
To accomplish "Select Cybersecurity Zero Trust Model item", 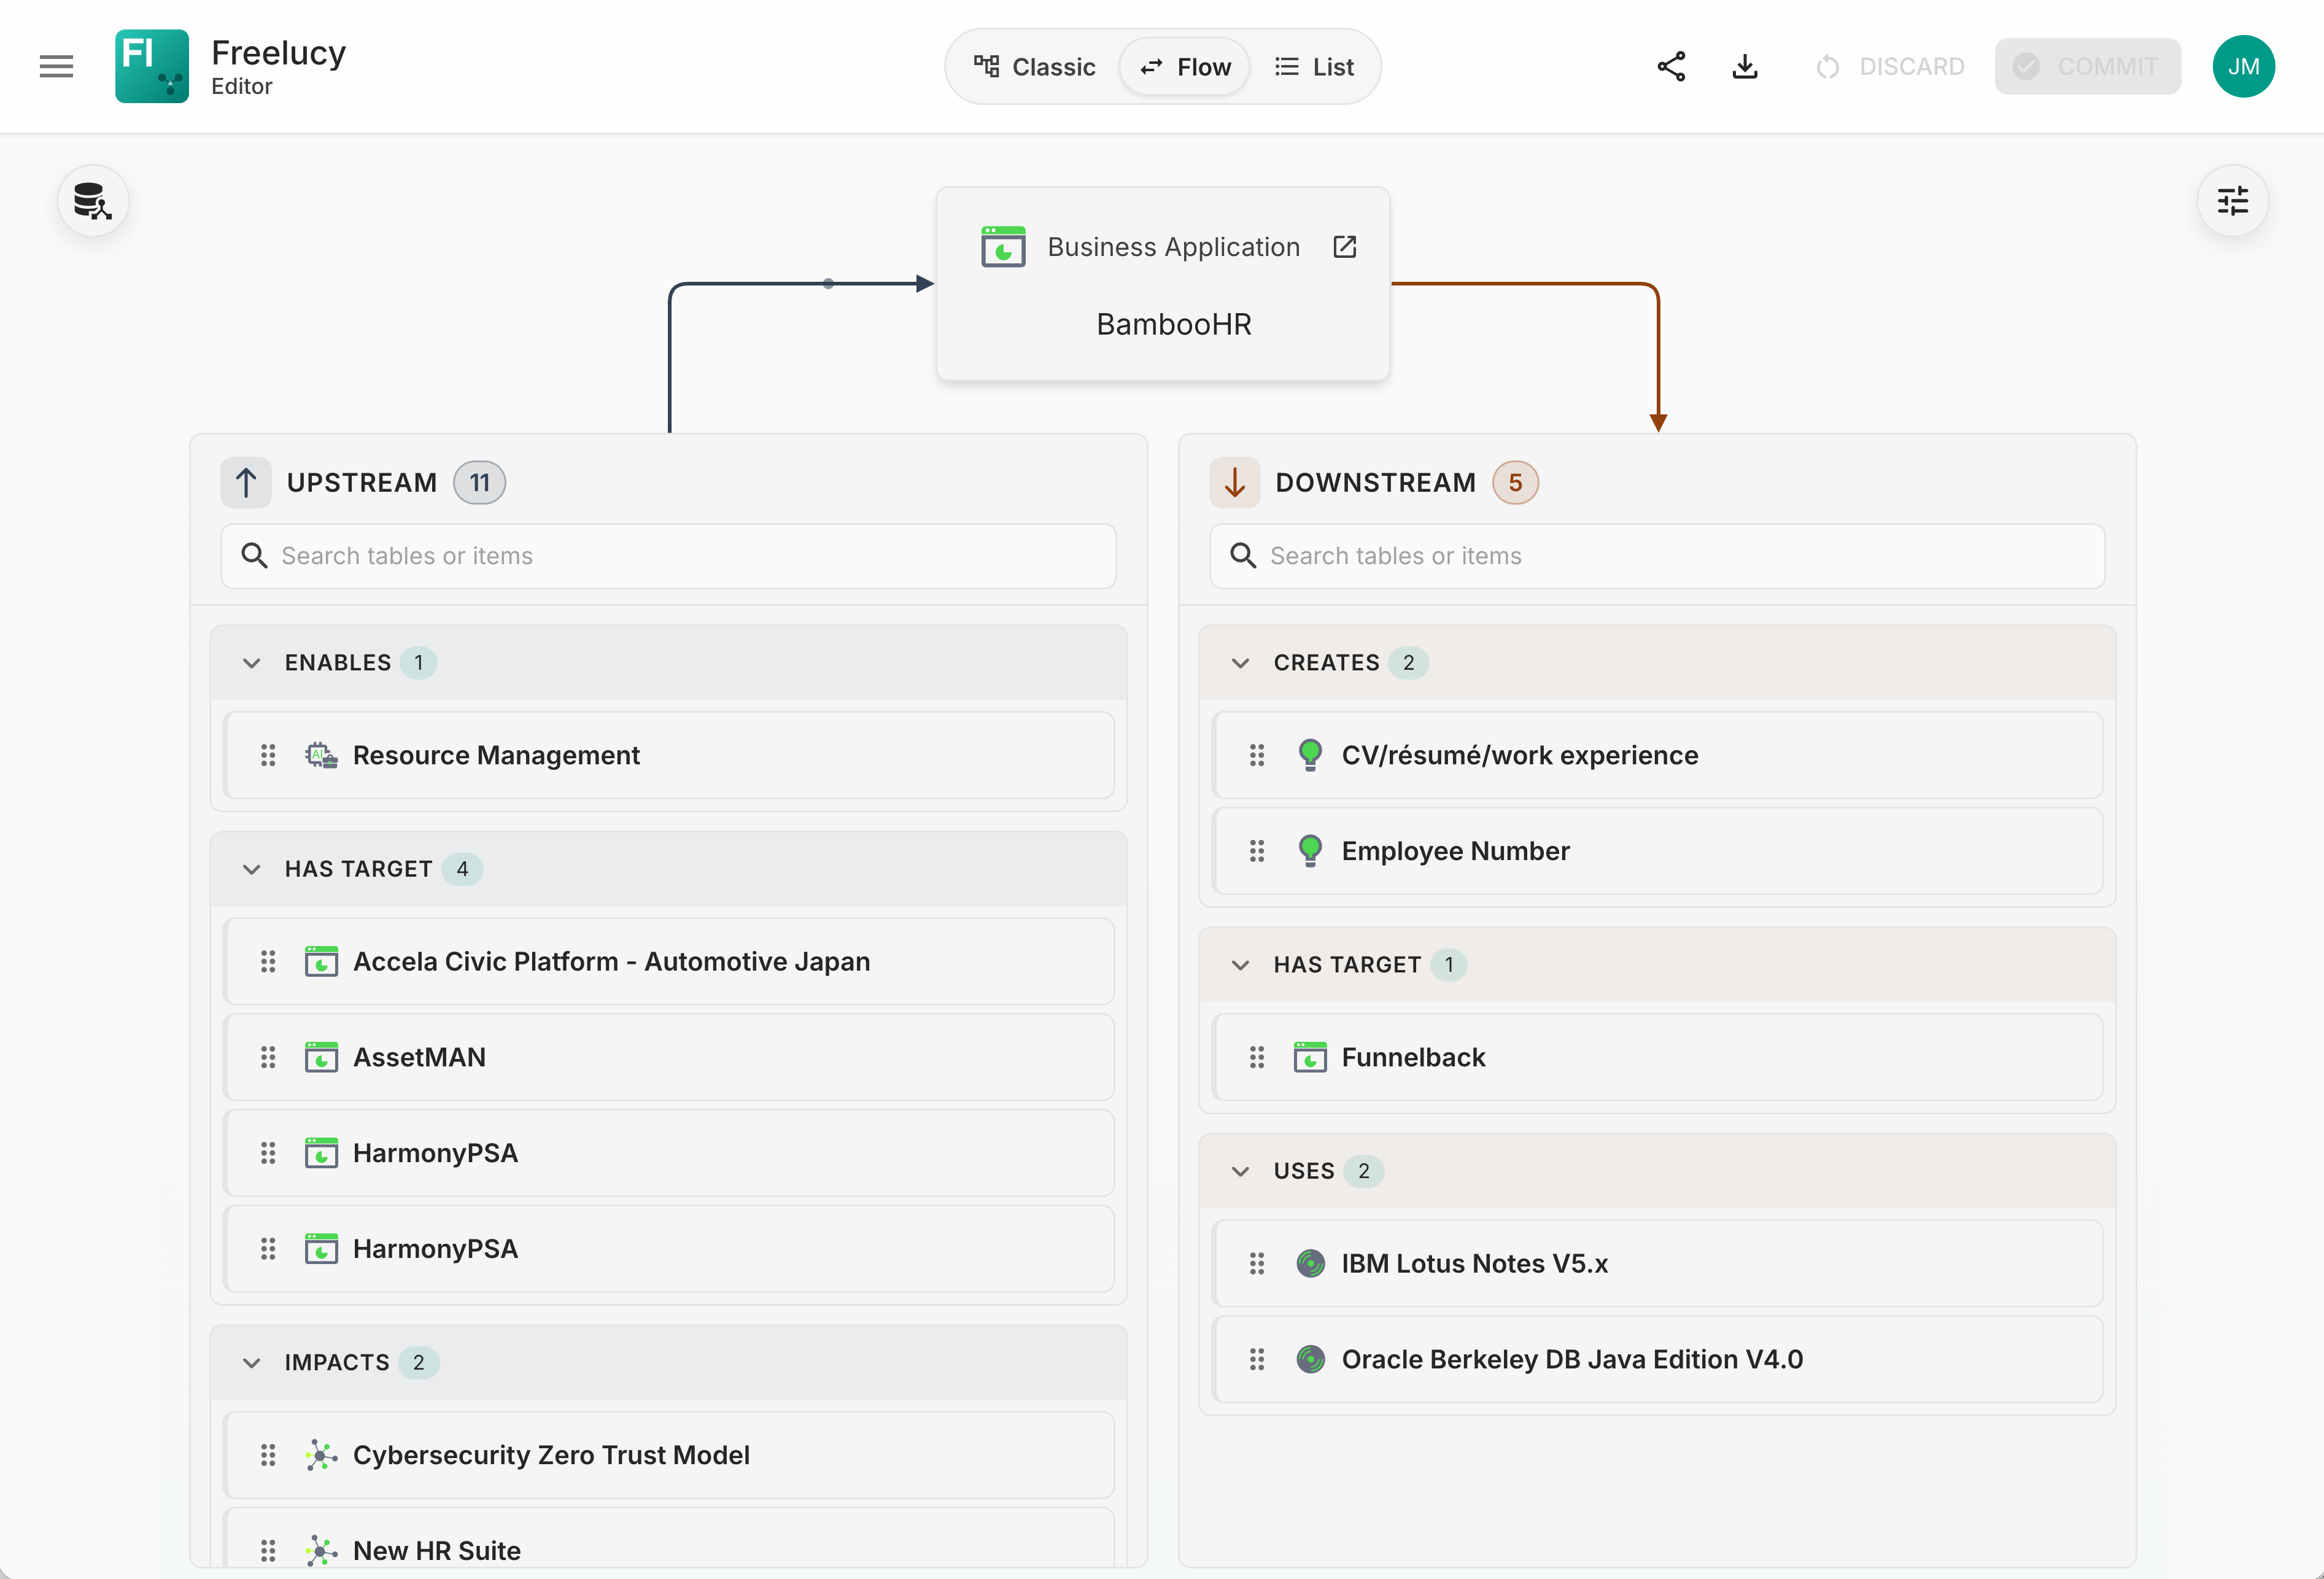I will coord(669,1455).
